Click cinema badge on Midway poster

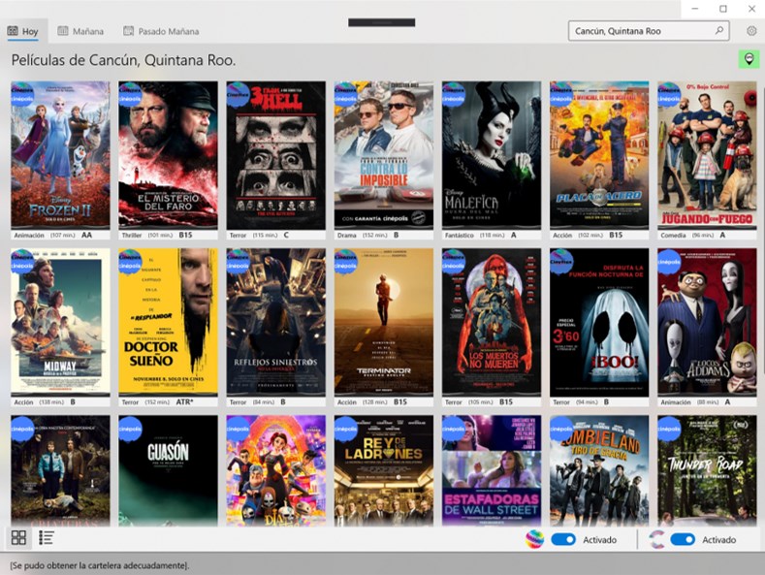22,262
